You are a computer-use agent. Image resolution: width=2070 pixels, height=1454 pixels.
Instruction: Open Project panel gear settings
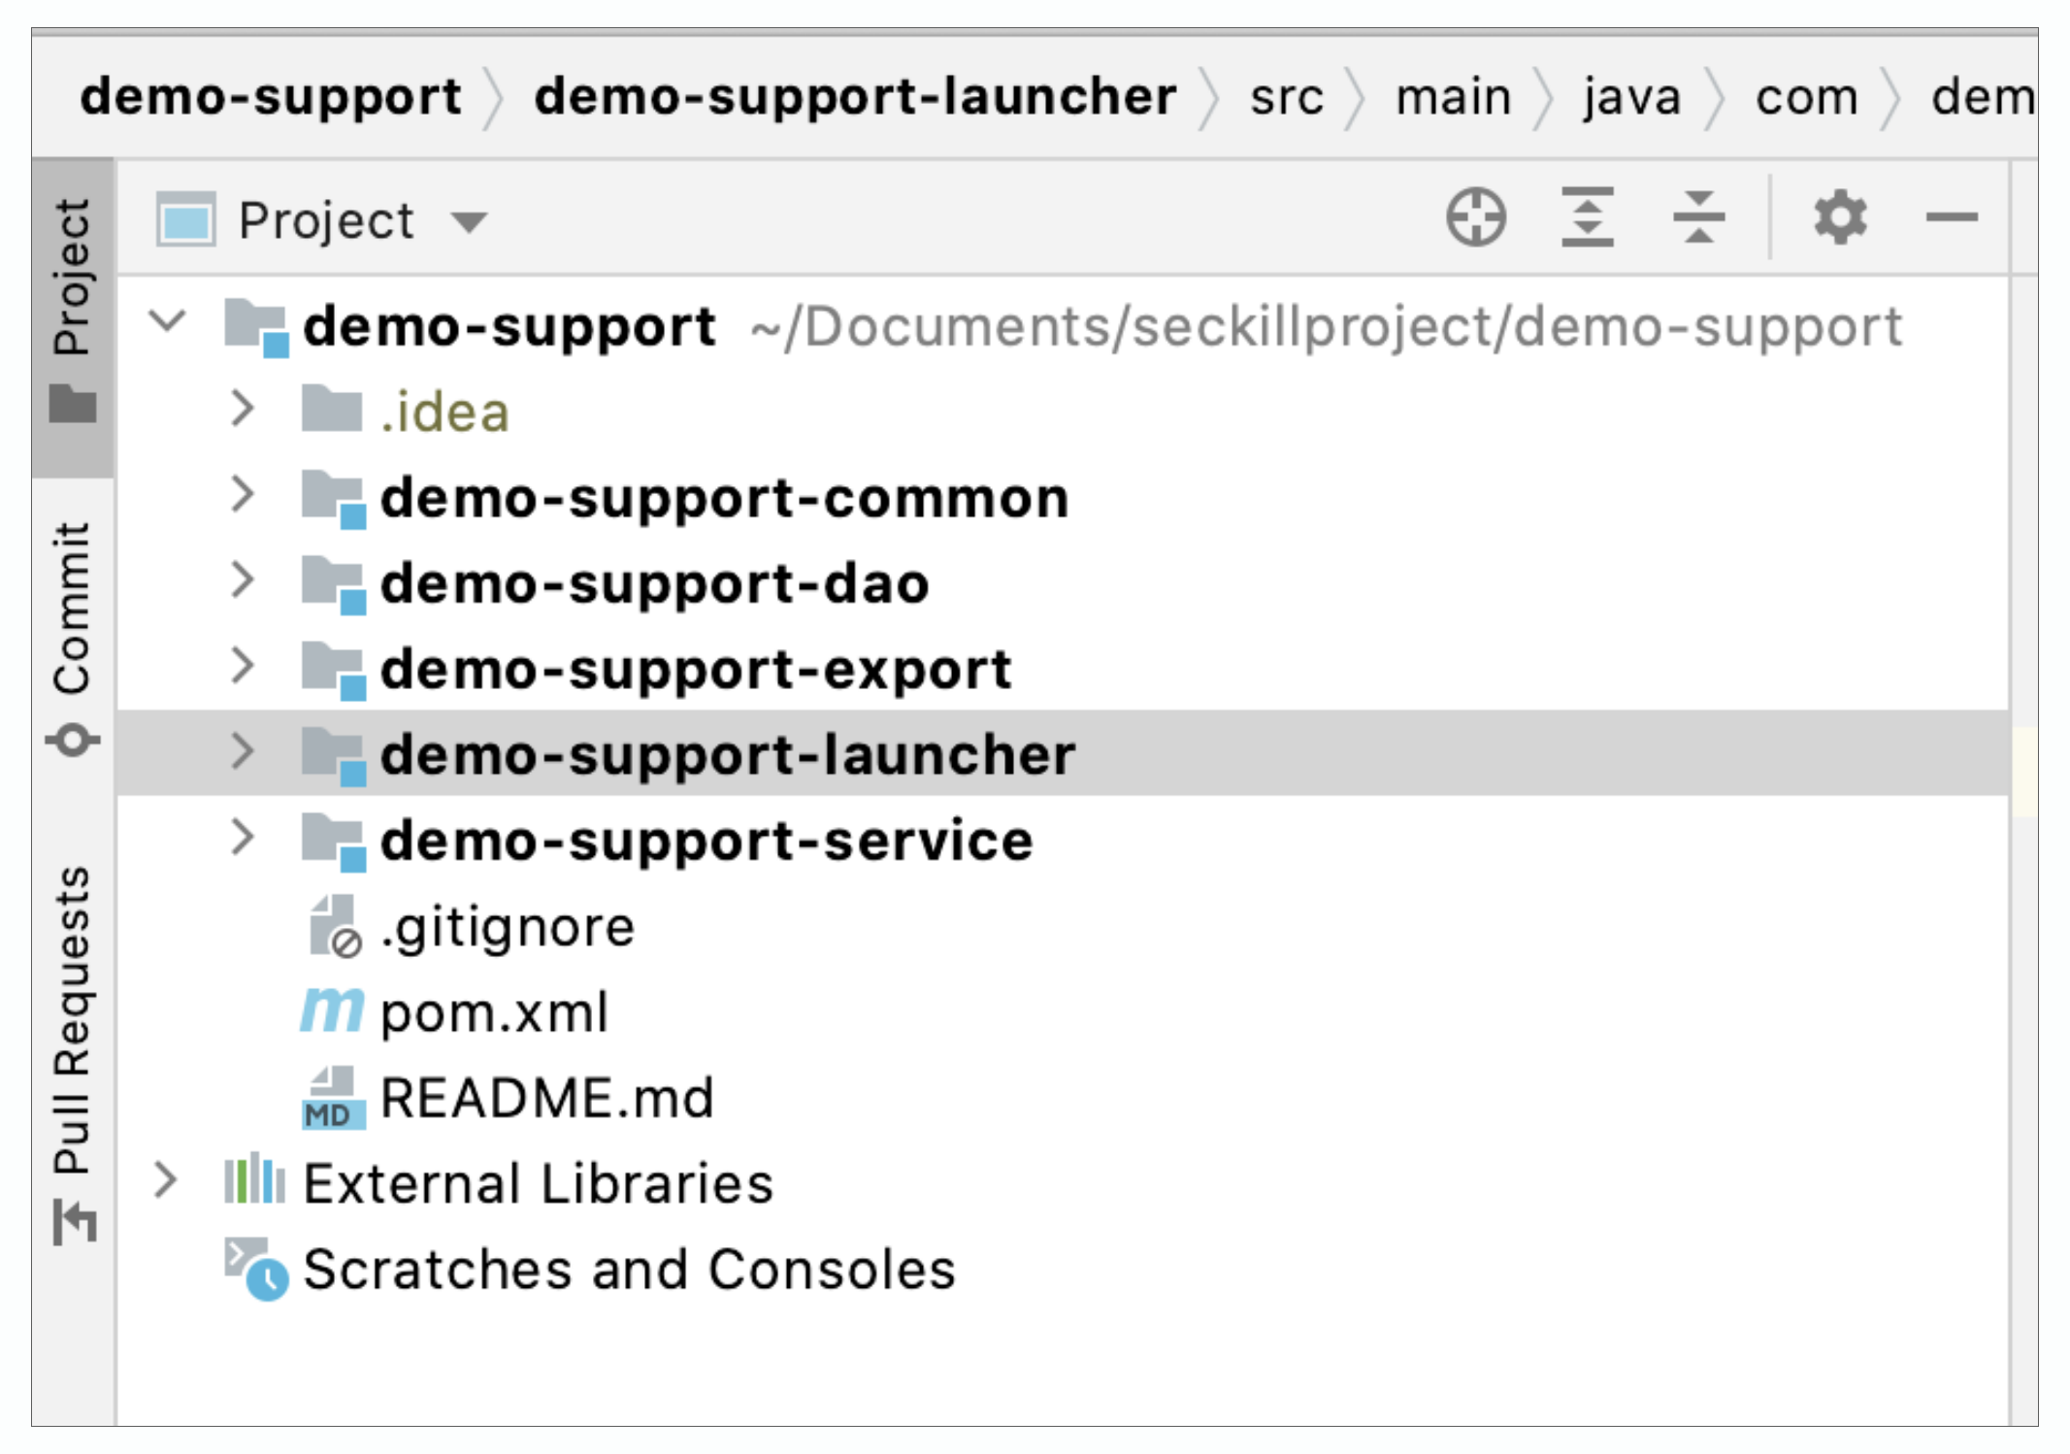tap(1840, 217)
